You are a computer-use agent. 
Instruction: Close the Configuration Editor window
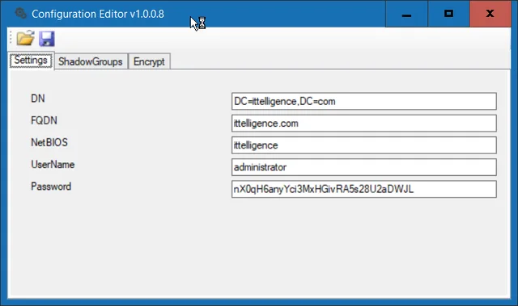tap(490, 14)
